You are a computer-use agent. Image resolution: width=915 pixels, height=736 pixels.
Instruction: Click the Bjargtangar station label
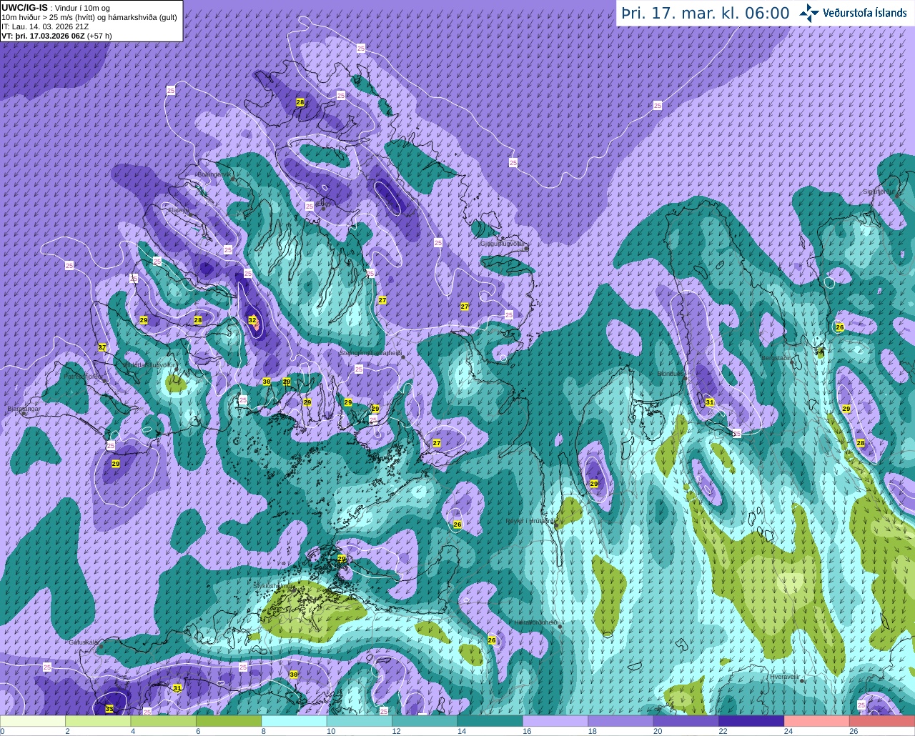coord(24,409)
